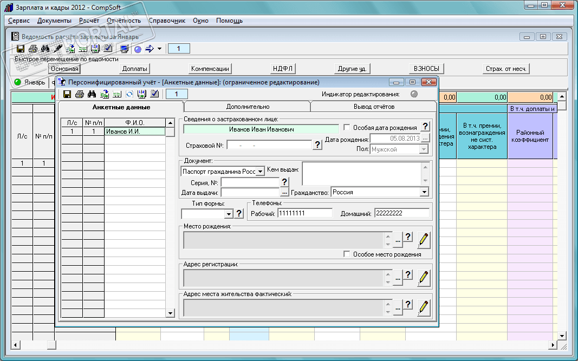Open the Сервис menu
578x361 pixels.
coord(19,21)
